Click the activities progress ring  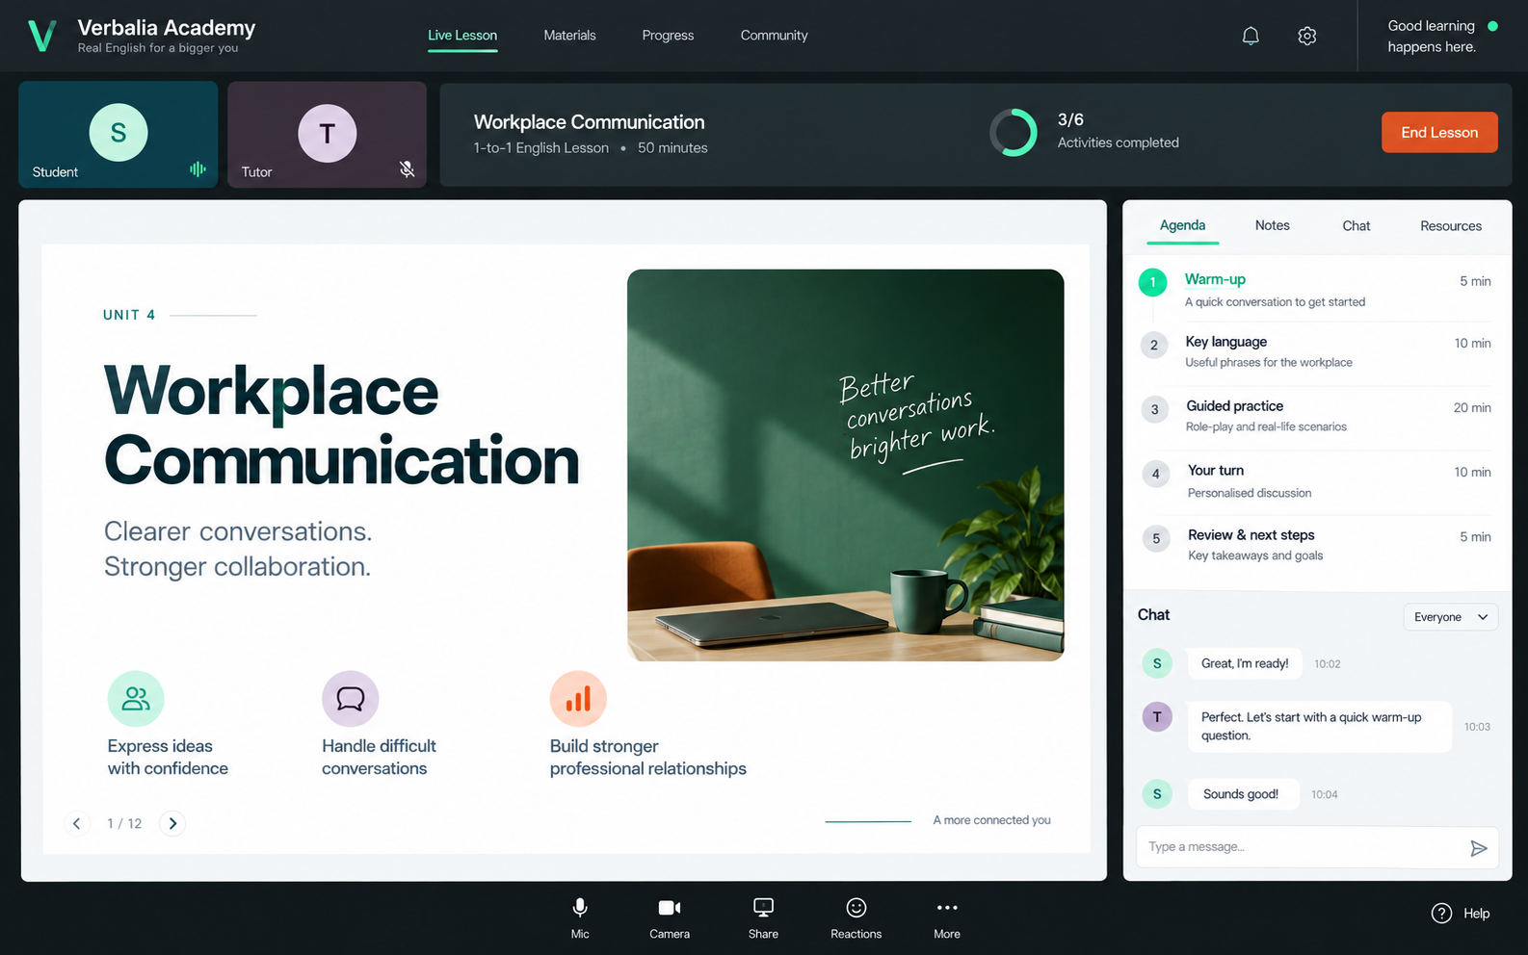click(1014, 132)
